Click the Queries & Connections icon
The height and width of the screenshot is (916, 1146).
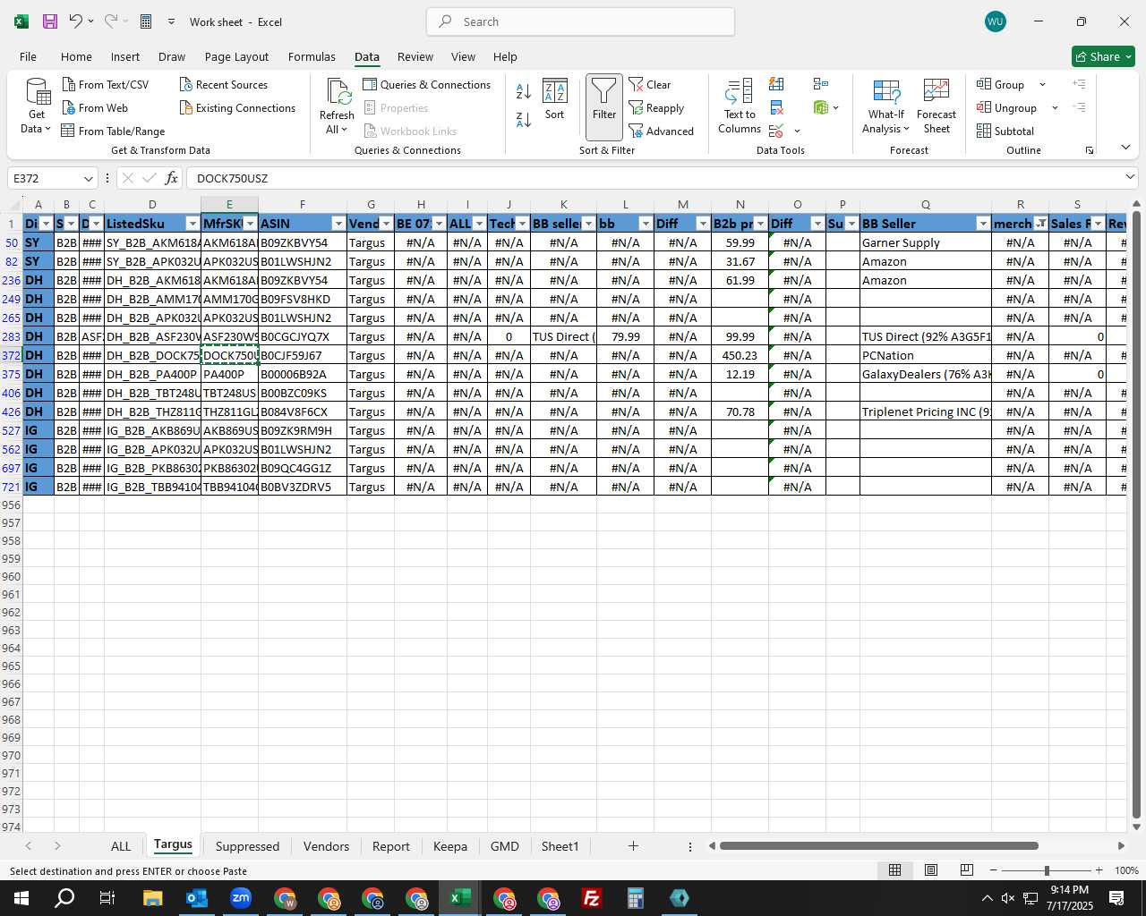(370, 84)
